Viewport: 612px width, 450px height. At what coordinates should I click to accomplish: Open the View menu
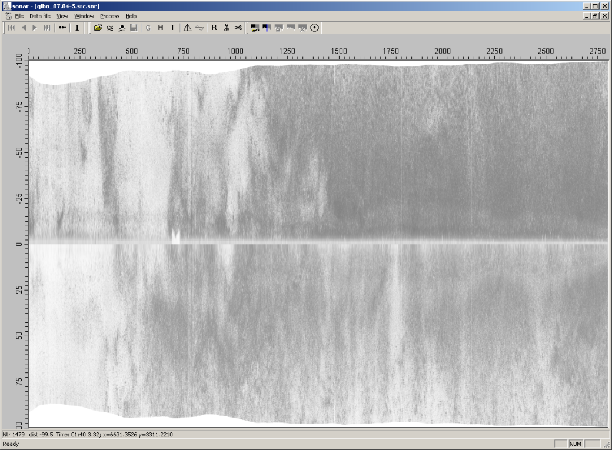coord(62,16)
